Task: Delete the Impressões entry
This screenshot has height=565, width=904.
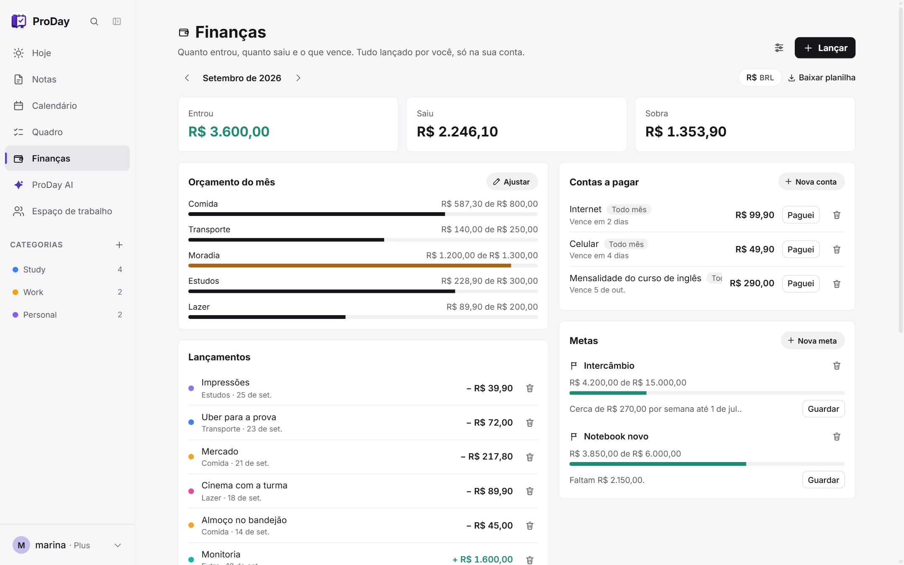Action: tap(530, 388)
